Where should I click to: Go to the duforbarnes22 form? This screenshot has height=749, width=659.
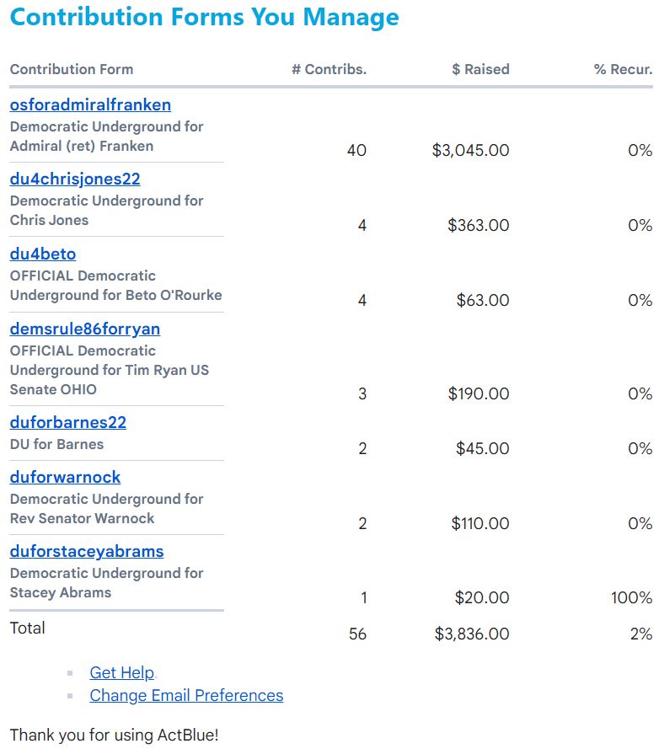[x=68, y=422]
